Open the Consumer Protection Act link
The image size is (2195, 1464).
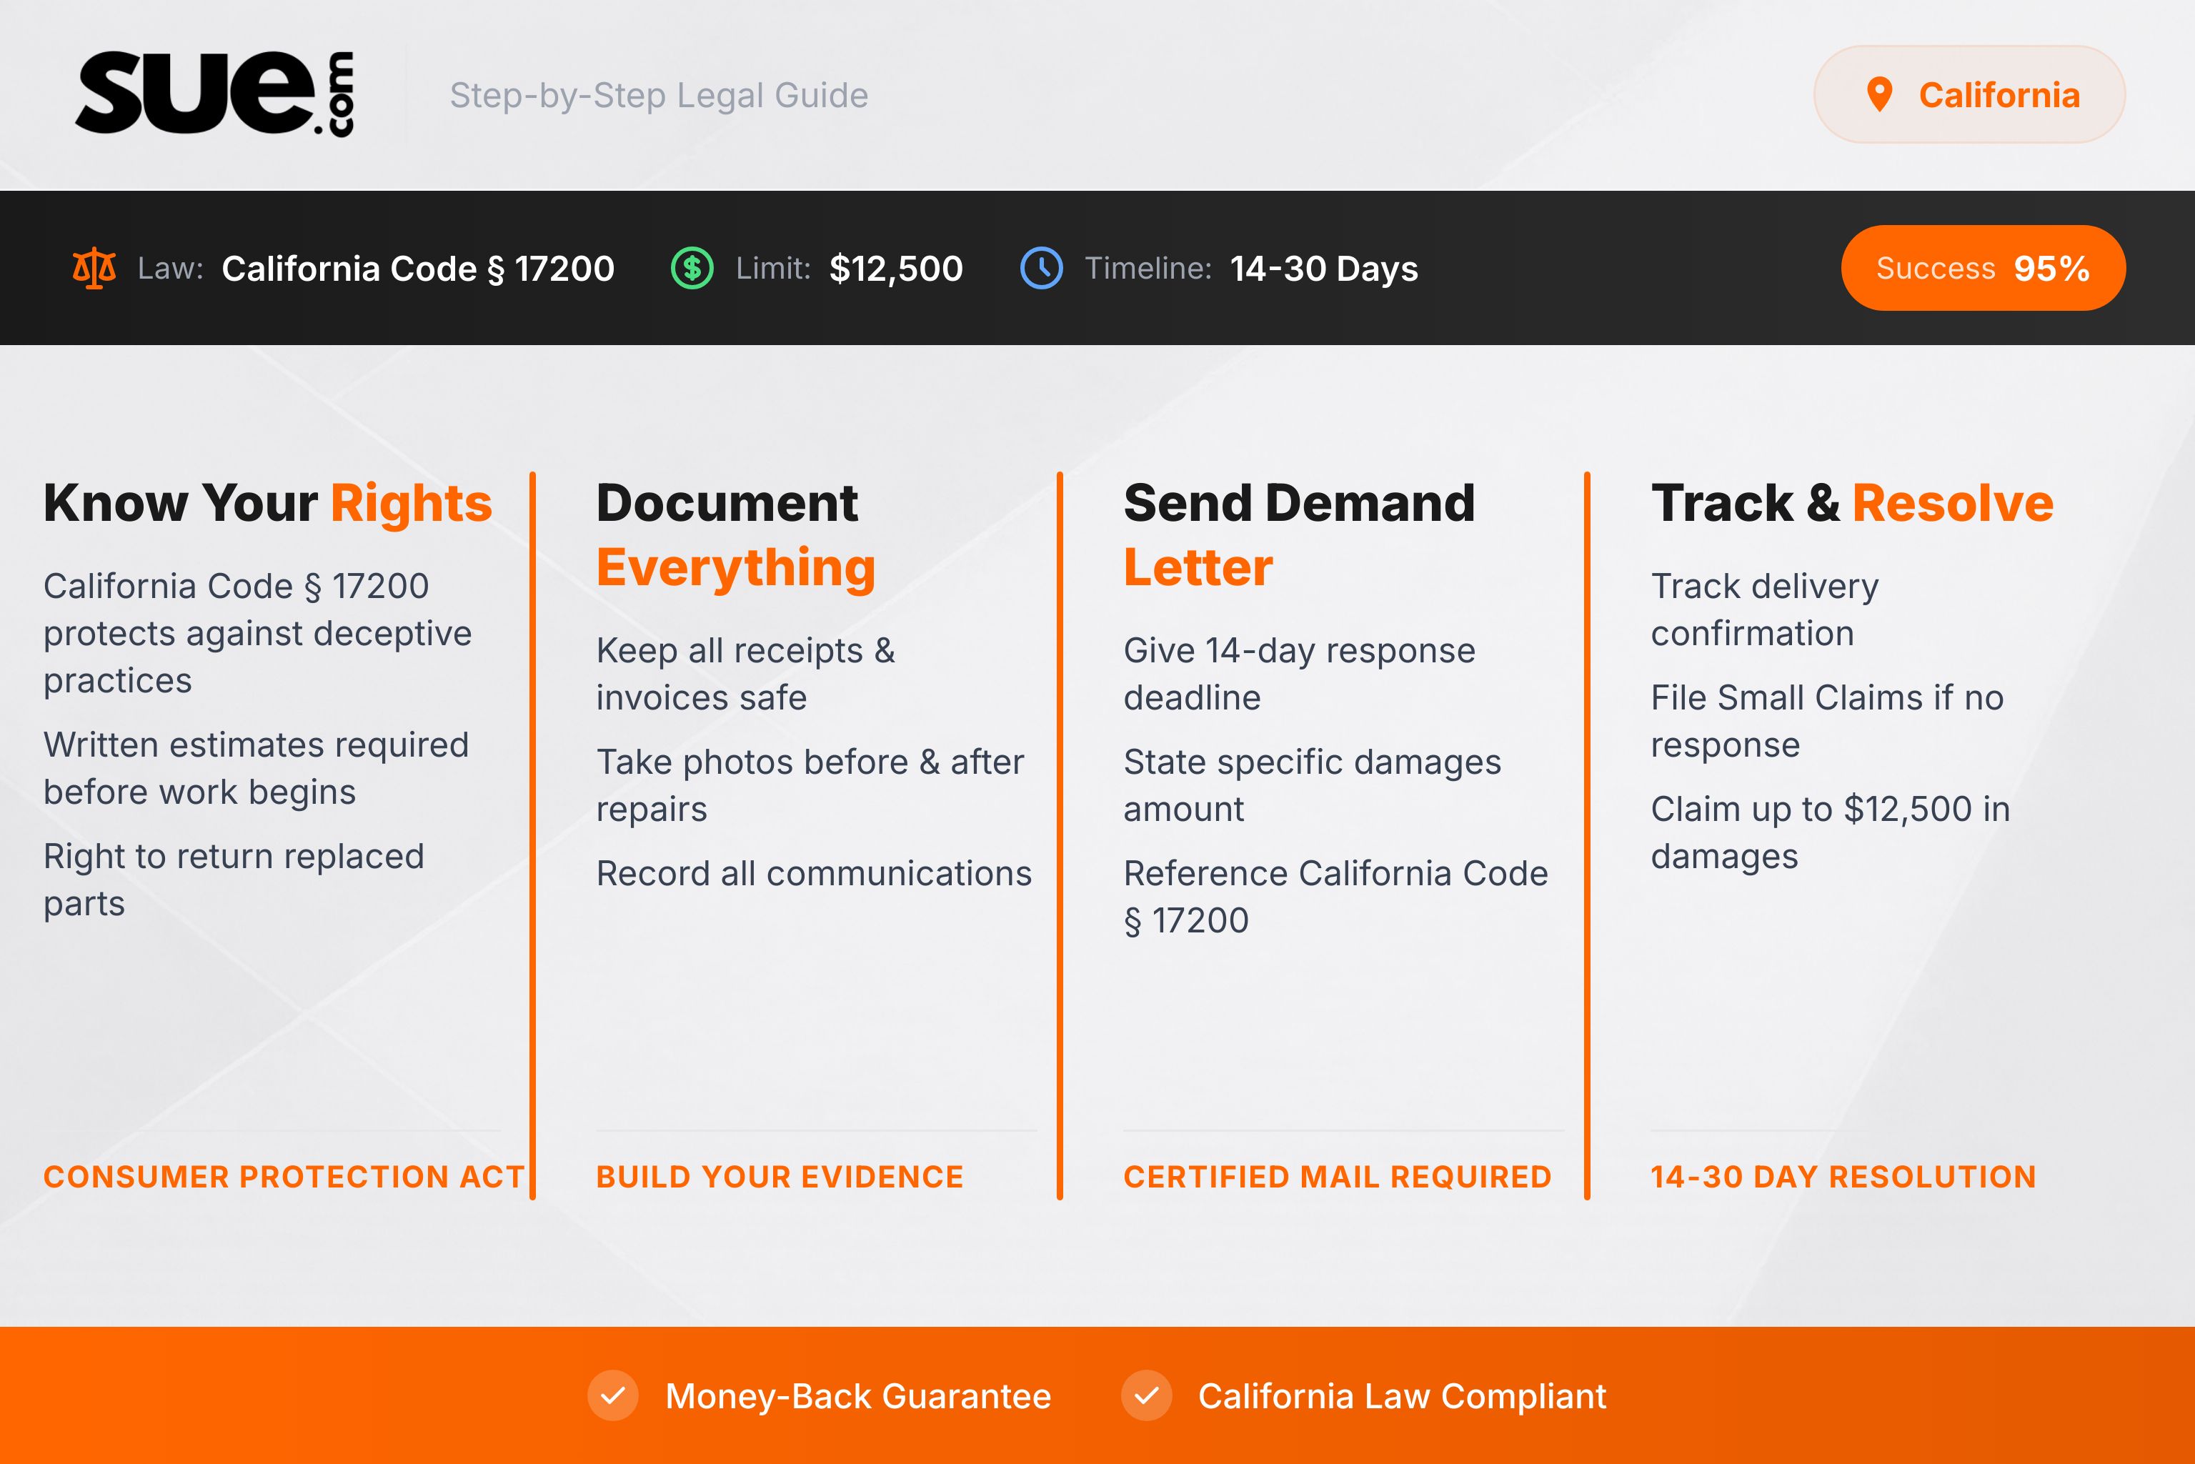[x=284, y=1177]
